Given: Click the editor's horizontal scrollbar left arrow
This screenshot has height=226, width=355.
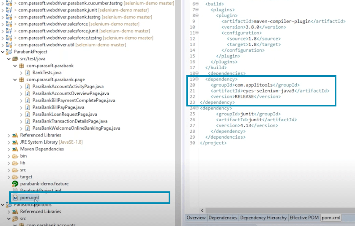Looking at the screenshot, I should click(x=202, y=210).
